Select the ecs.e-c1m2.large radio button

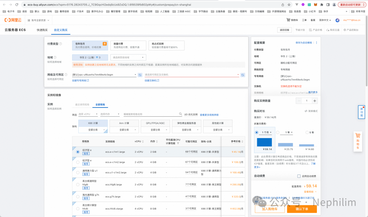(78, 162)
